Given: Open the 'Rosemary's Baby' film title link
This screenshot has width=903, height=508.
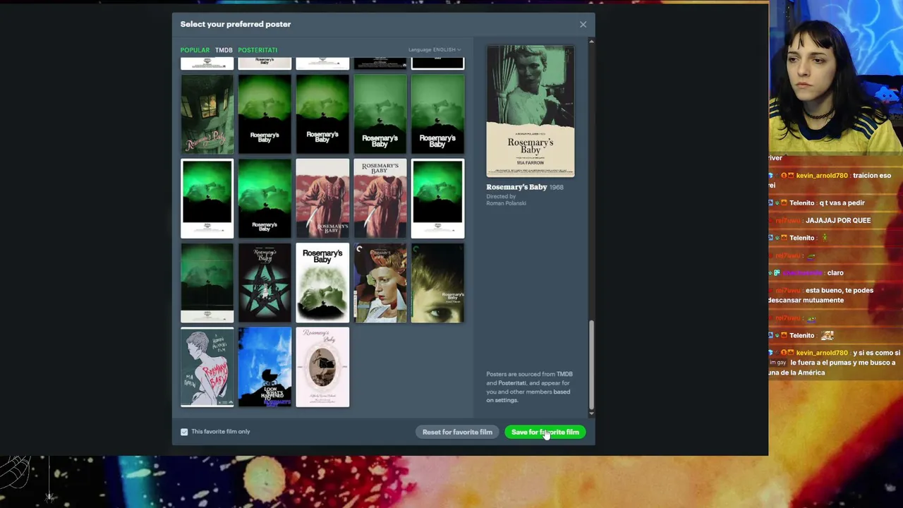Looking at the screenshot, I should click(x=516, y=187).
